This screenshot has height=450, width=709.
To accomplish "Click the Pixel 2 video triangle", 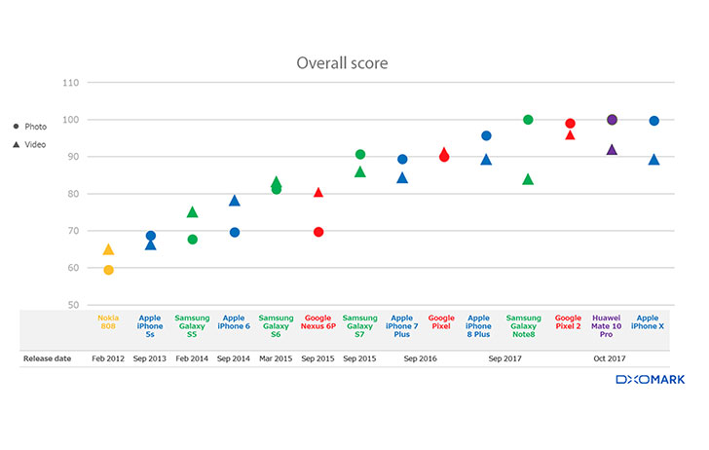I will pyautogui.click(x=570, y=134).
